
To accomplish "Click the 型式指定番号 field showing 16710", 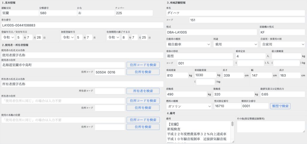I will coord(228,106).
